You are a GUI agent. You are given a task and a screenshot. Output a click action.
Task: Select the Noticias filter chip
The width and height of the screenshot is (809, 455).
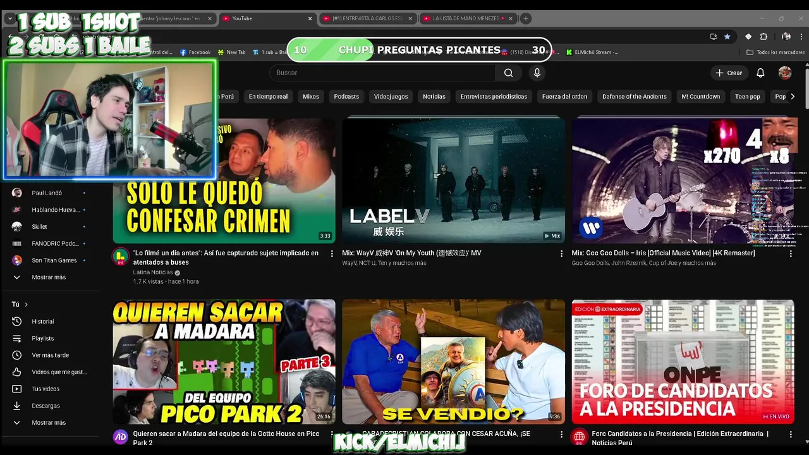coord(434,97)
